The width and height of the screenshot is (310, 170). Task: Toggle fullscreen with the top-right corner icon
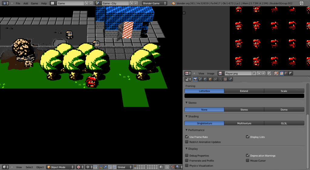pyautogui.click(x=302, y=3)
